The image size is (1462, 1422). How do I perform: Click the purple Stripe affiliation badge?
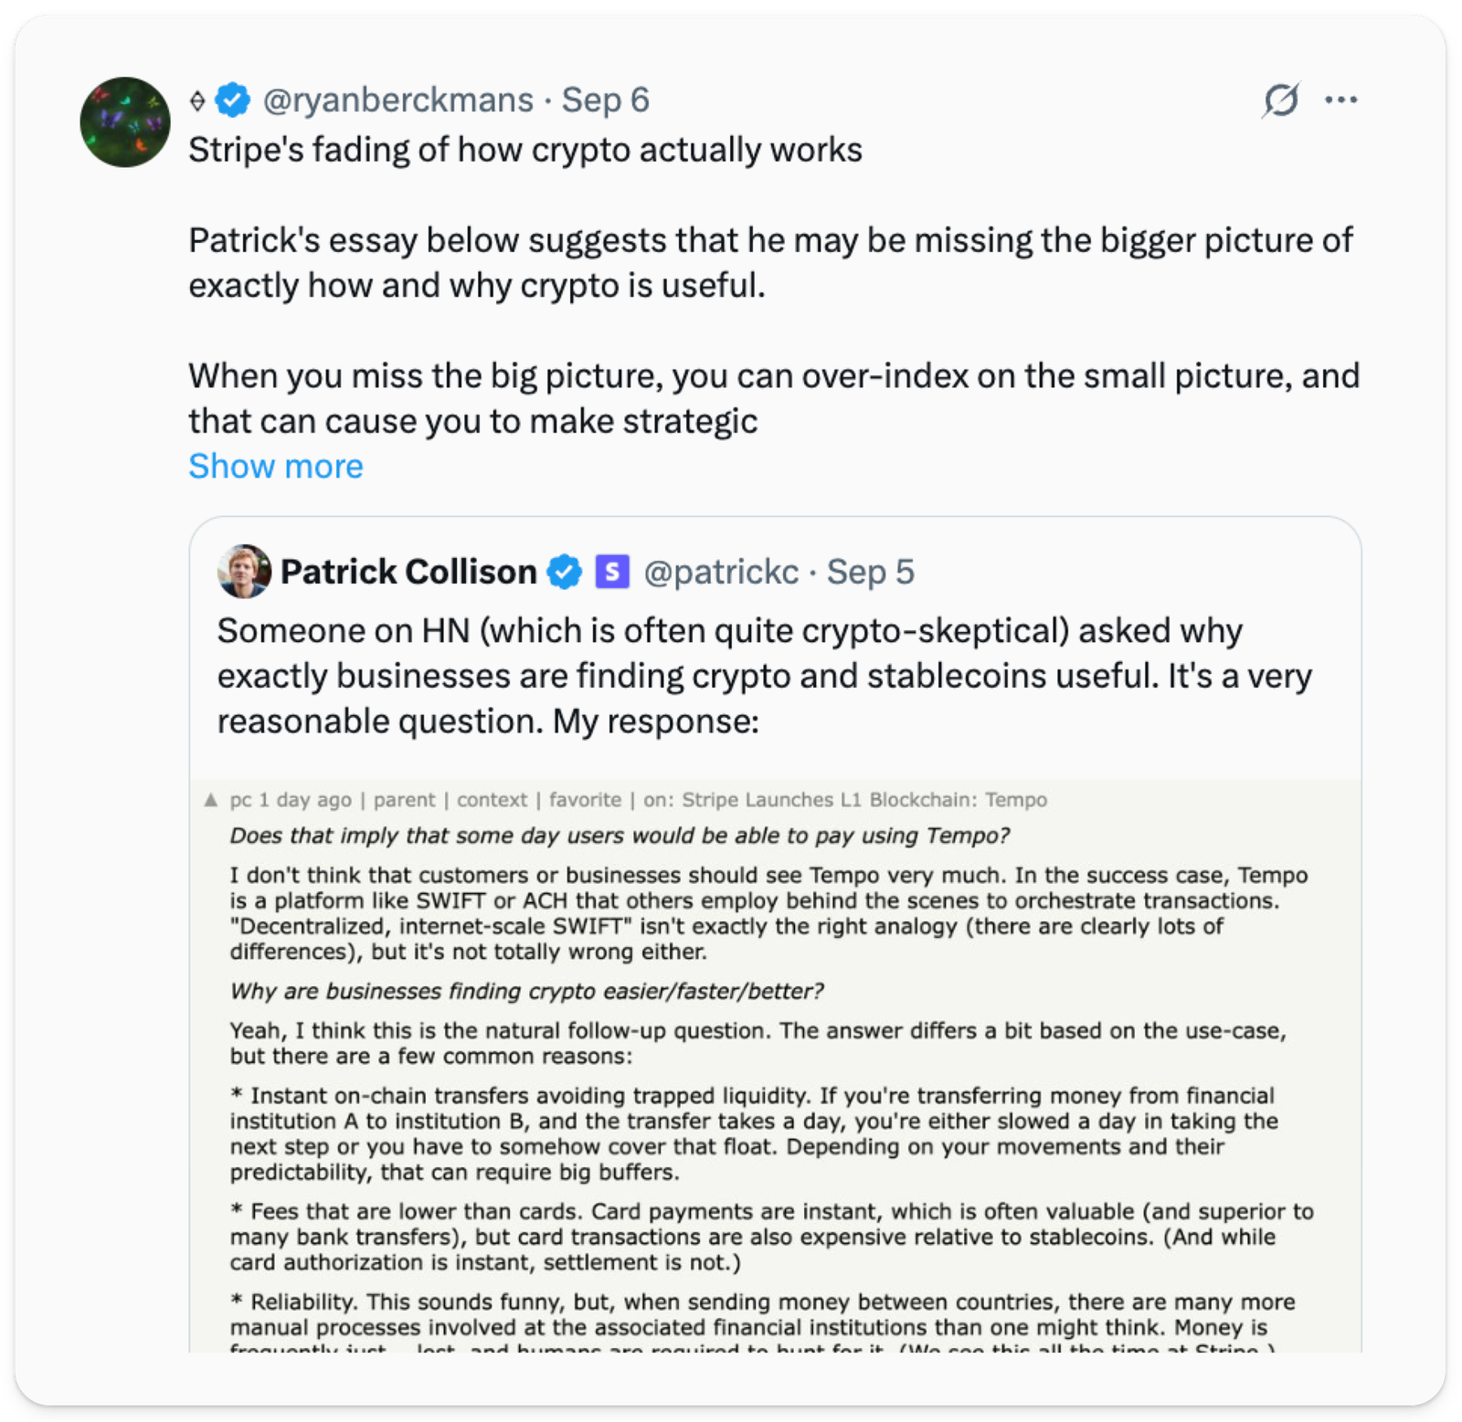612,572
